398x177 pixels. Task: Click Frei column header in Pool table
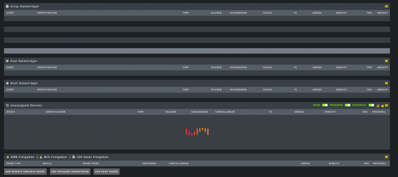pyautogui.click(x=369, y=67)
